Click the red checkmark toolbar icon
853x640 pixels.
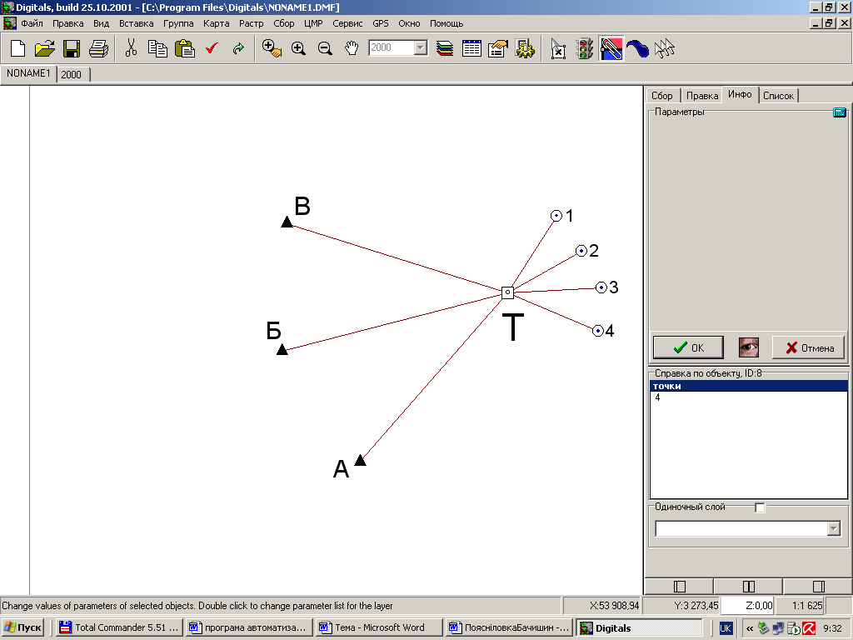pos(212,48)
